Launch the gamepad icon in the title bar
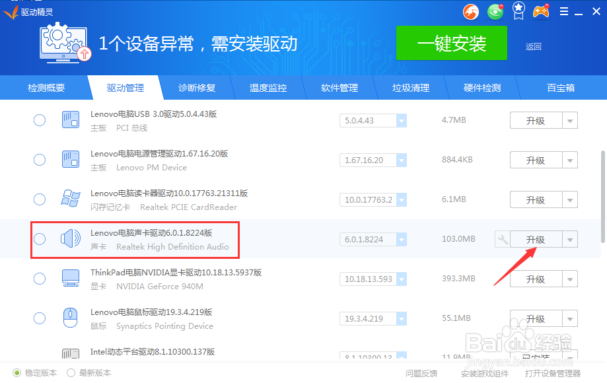This screenshot has height=383, width=607. pos(543,11)
